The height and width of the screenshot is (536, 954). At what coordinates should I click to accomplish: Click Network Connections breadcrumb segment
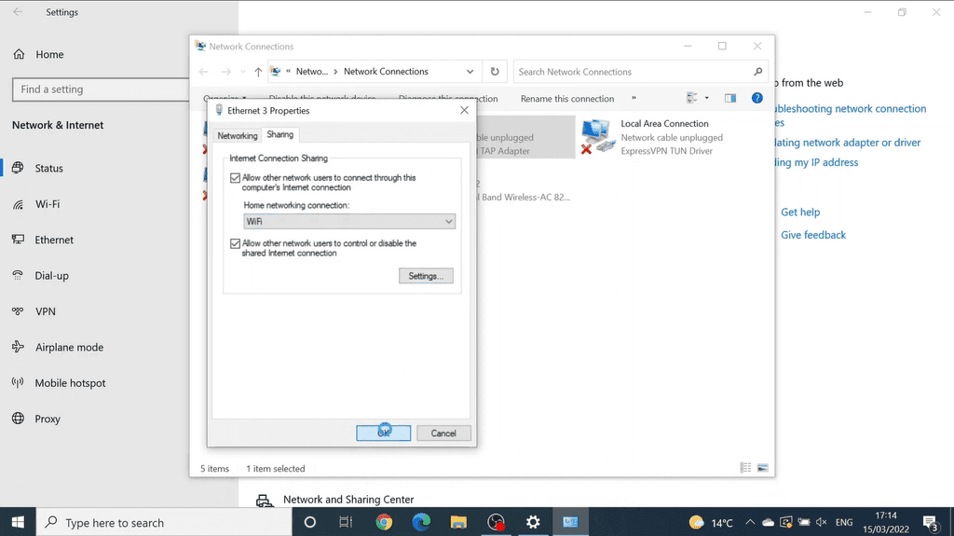point(386,72)
